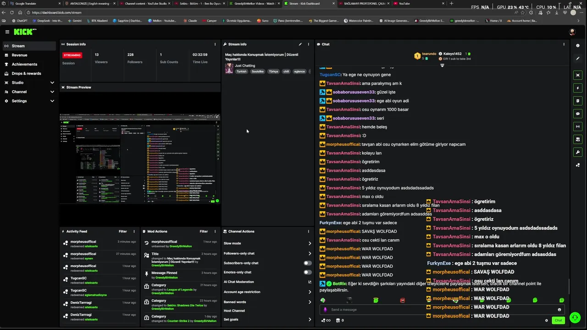Open Activity Feed options menu
Image resolution: width=587 pixels, height=330 pixels.
134,231
